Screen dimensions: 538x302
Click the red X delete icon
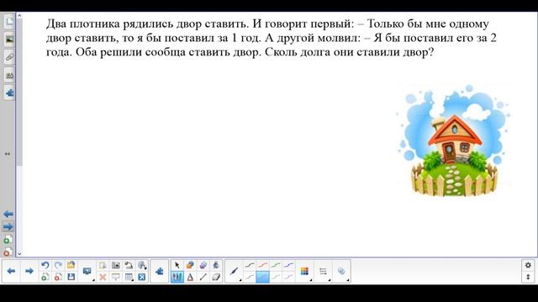(x=103, y=277)
